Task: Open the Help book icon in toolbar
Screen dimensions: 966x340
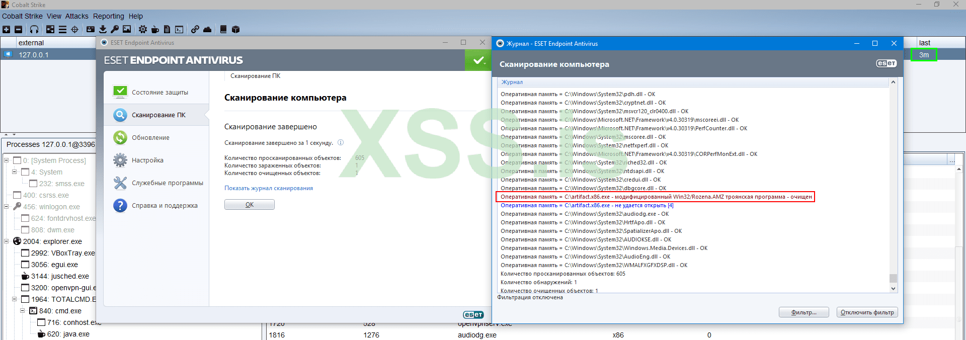Action: click(x=223, y=29)
